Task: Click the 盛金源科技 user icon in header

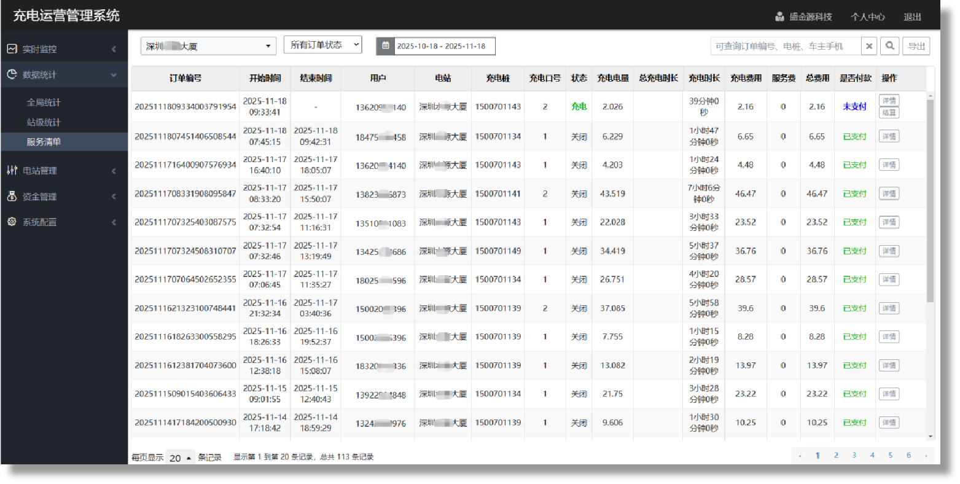Action: (x=779, y=17)
